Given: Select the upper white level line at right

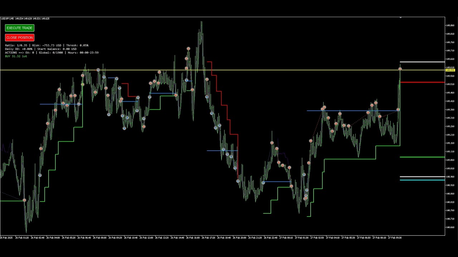Looking at the screenshot, I should coord(422,62).
